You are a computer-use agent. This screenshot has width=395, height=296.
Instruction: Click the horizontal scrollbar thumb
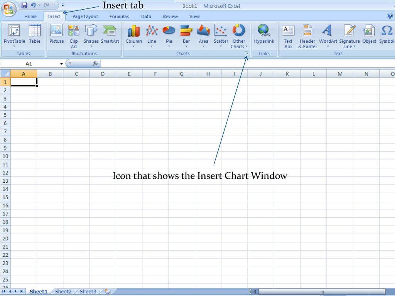click(322, 292)
